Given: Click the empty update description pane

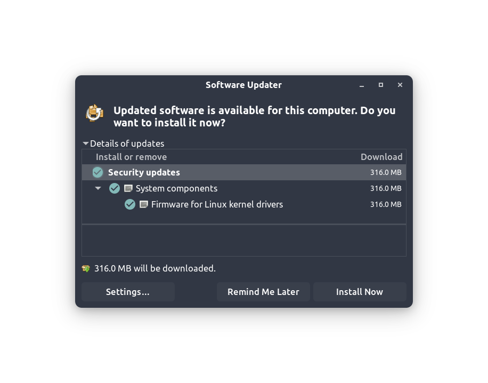Looking at the screenshot, I should point(243,241).
